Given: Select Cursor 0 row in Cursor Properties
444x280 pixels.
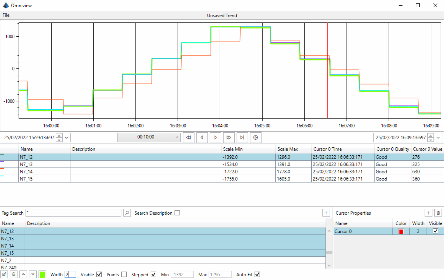Looking at the screenshot, I should click(x=389, y=231).
